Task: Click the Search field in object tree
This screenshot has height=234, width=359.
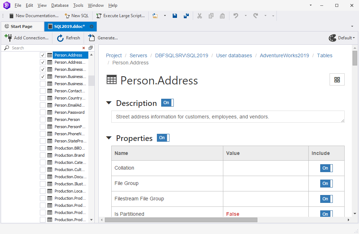Action: 46,48
